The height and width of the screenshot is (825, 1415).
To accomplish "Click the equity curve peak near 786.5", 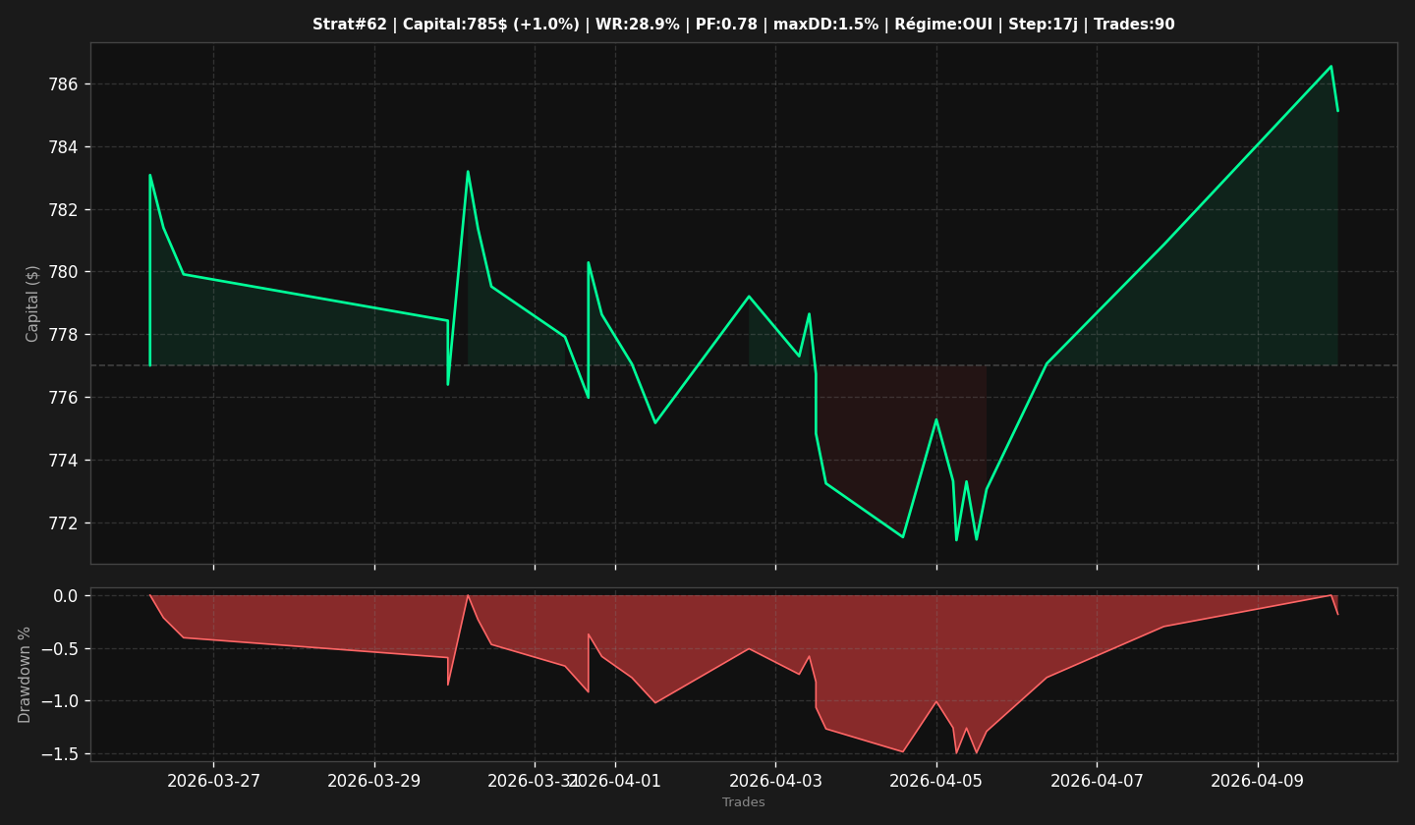I will click(x=1330, y=67).
